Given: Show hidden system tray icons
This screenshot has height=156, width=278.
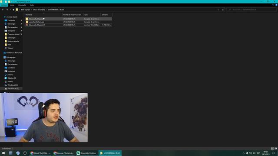Looking at the screenshot, I should pyautogui.click(x=244, y=153).
